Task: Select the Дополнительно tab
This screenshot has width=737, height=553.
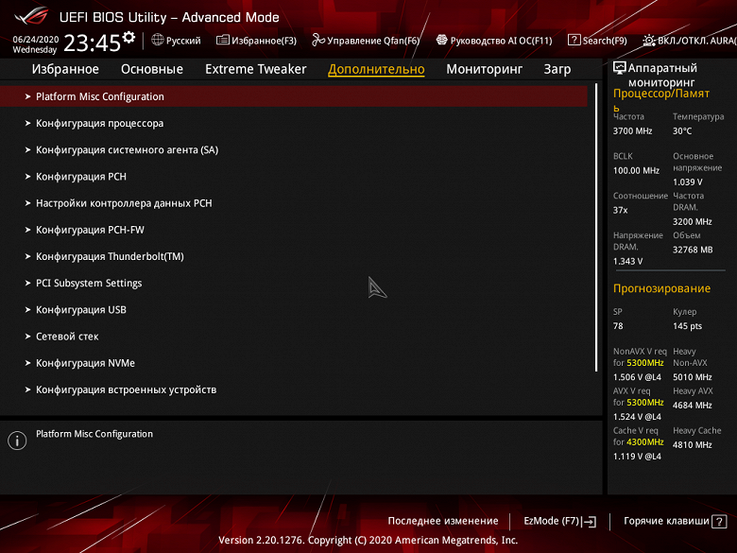Action: [376, 70]
